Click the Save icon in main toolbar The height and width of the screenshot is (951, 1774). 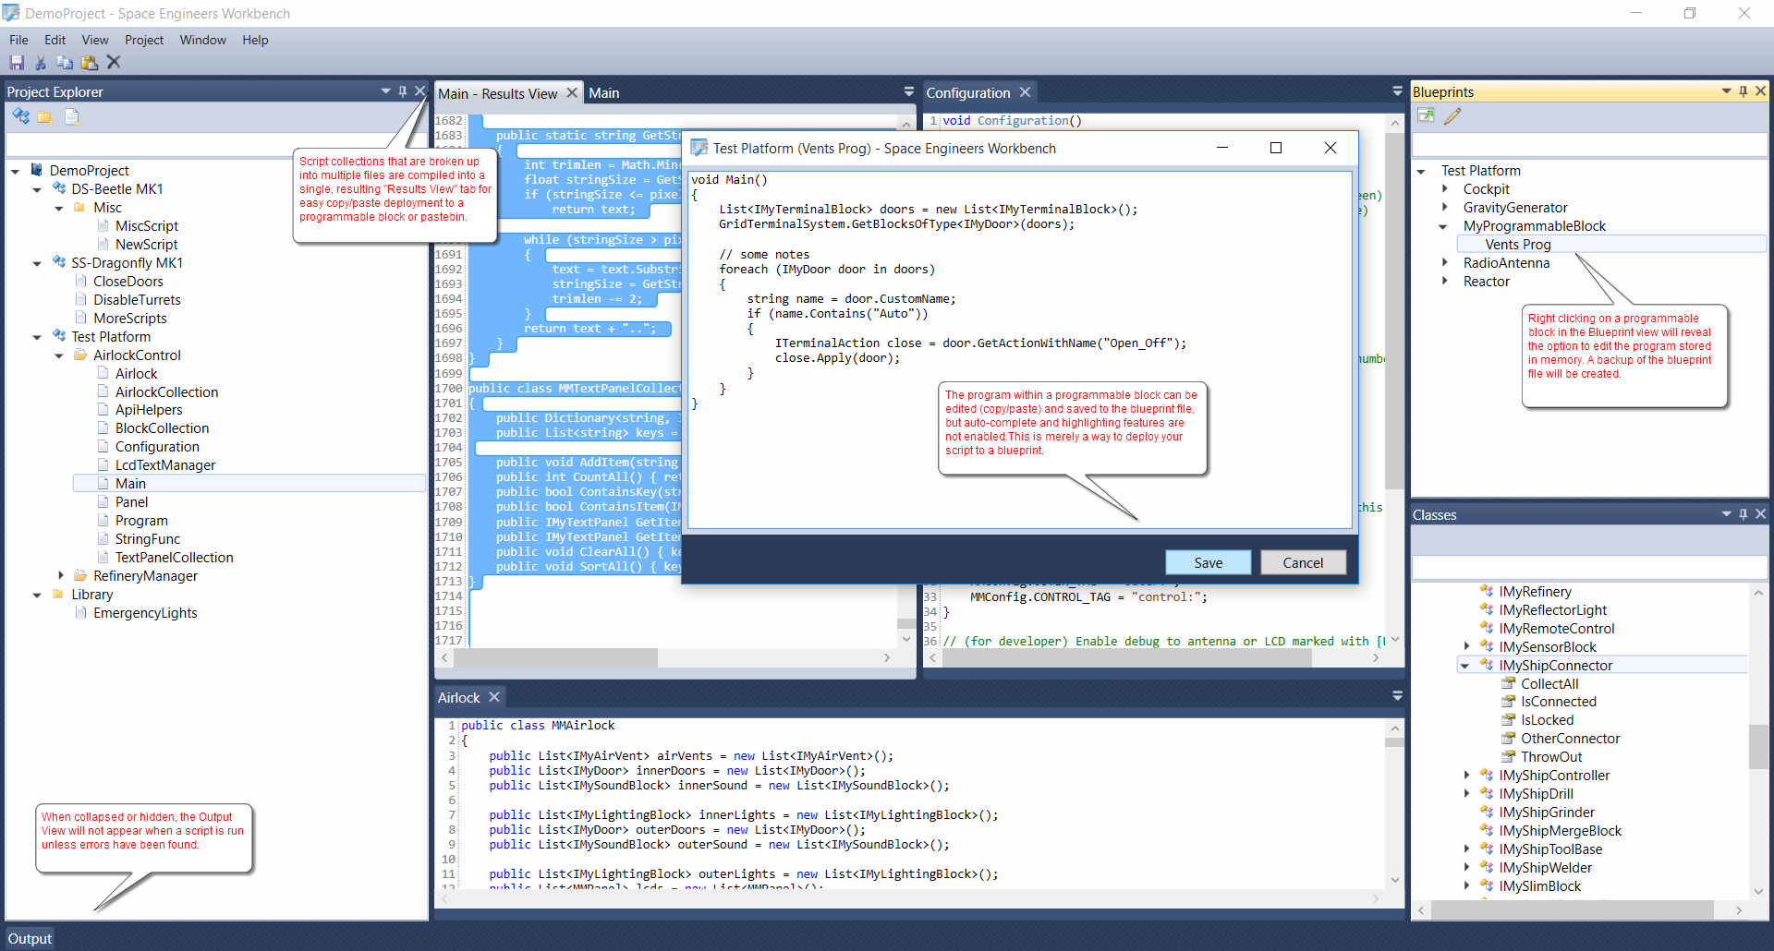click(17, 63)
